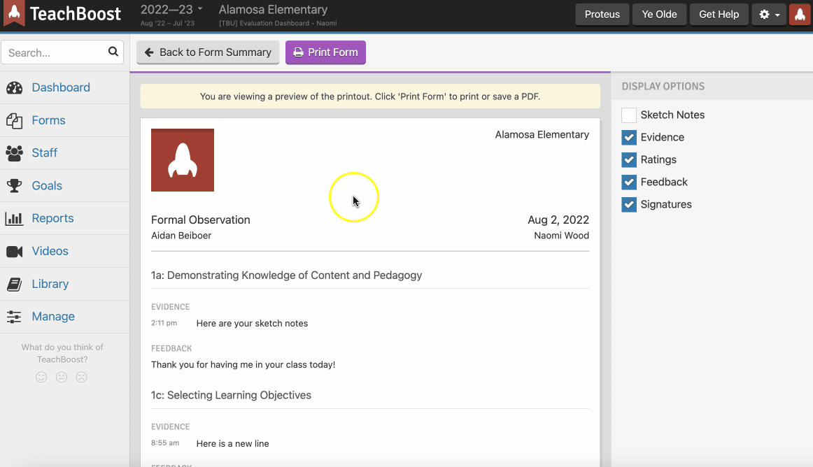Click the TeachBoost wordmark
813x467 pixels.
75,13
